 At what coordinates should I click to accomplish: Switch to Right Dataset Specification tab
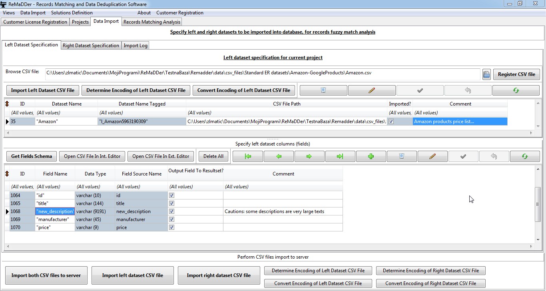click(x=91, y=46)
